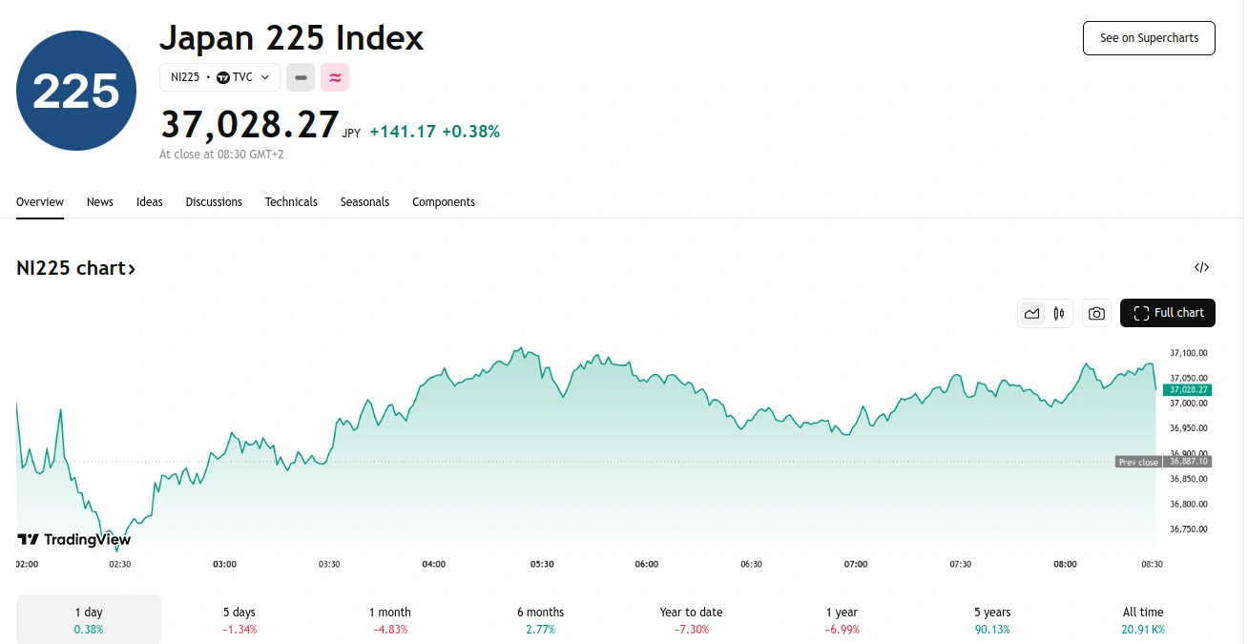Select the Year to date range
This screenshot has height=644, width=1248.
(691, 619)
